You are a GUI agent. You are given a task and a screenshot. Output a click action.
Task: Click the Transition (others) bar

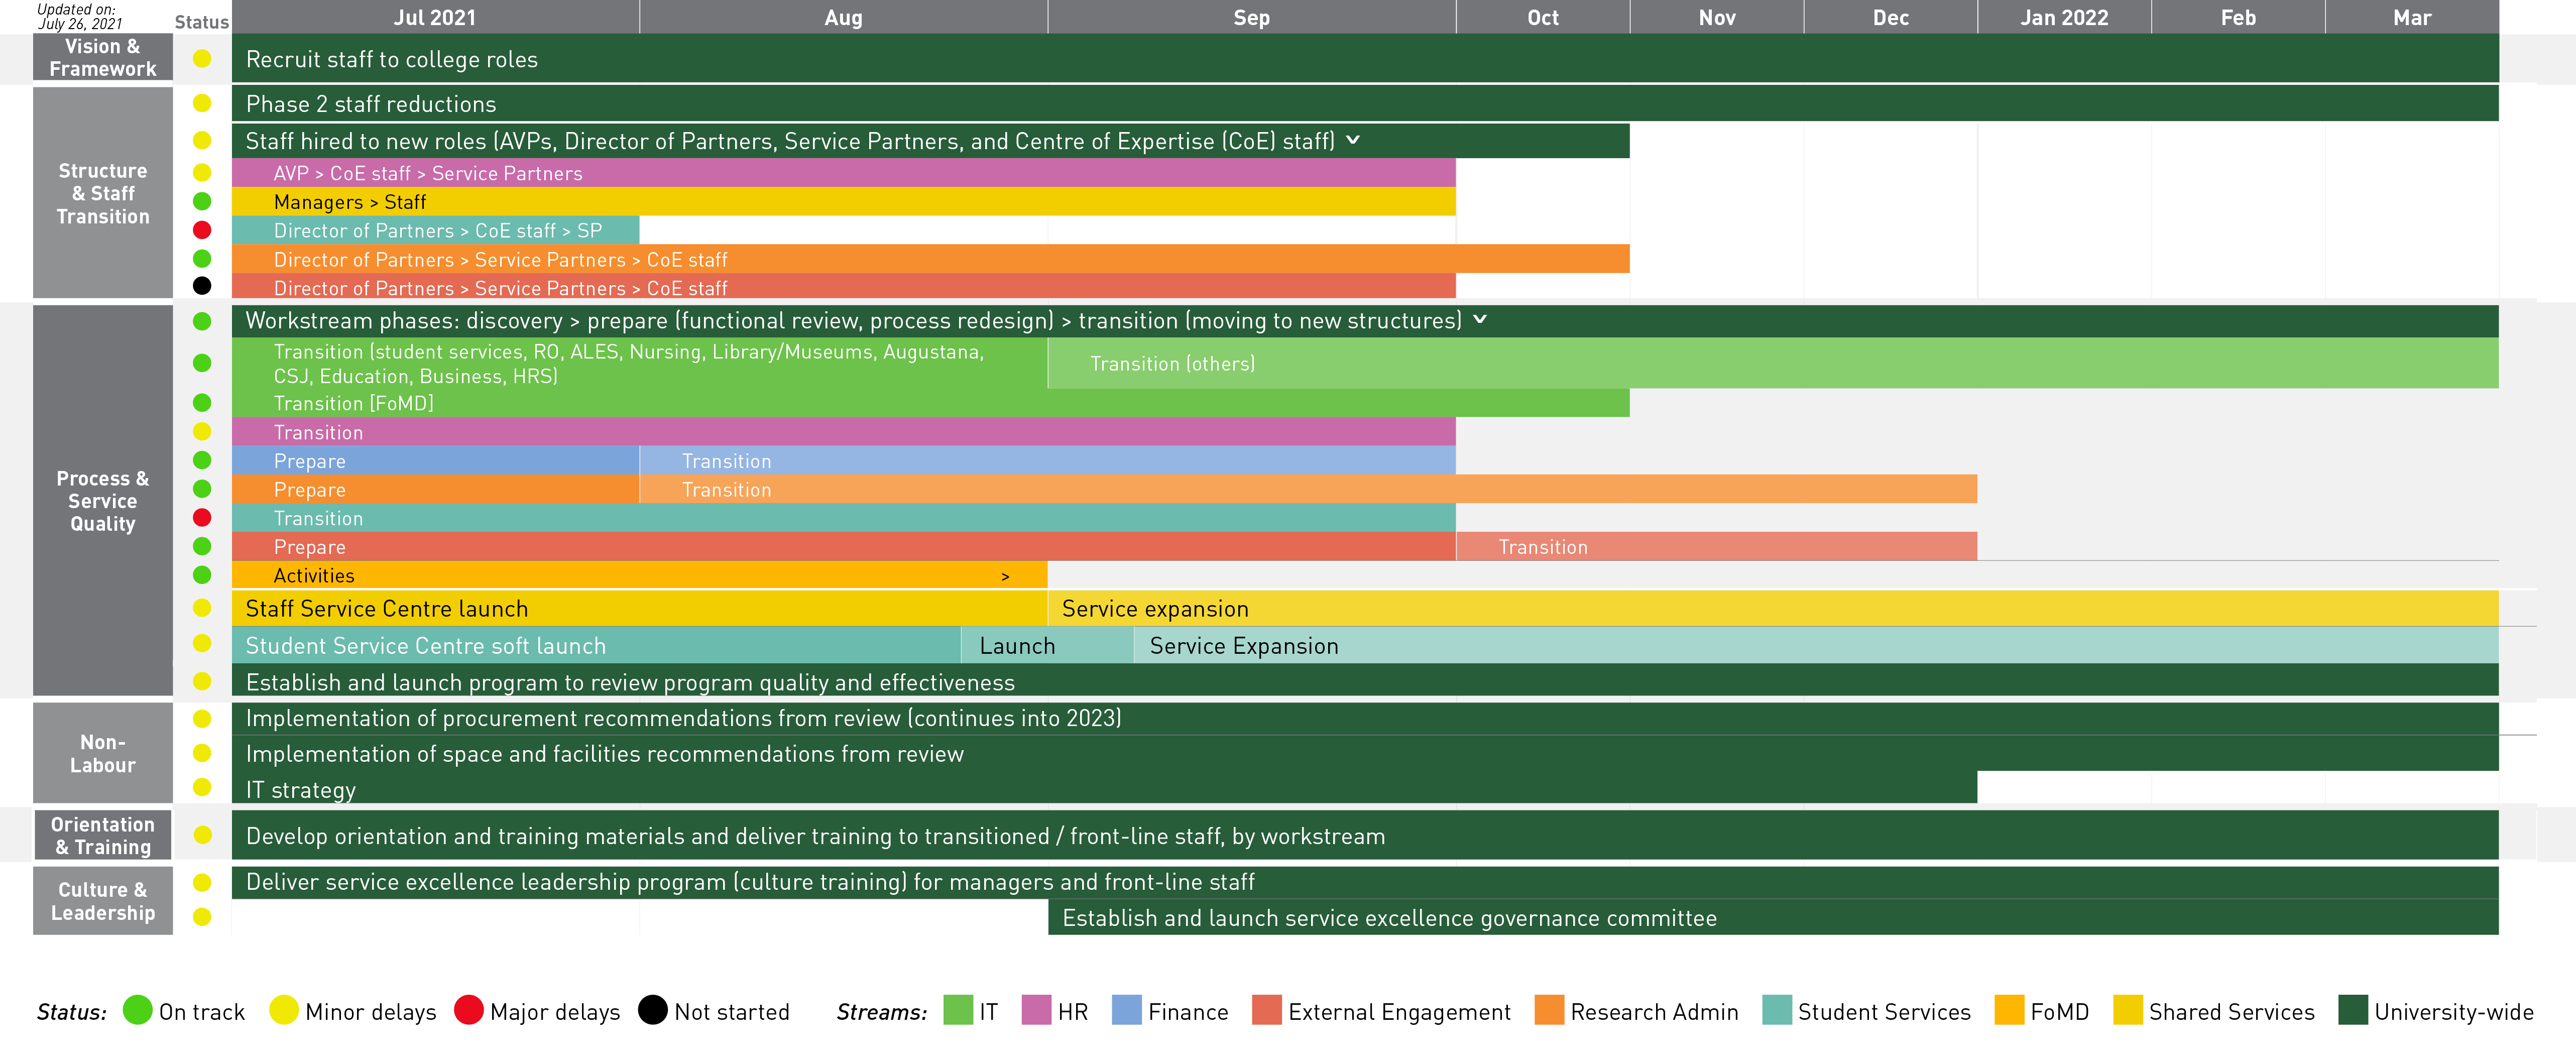(1172, 364)
